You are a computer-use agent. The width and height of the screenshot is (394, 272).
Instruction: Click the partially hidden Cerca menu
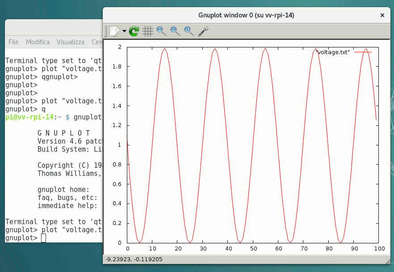[x=96, y=42]
